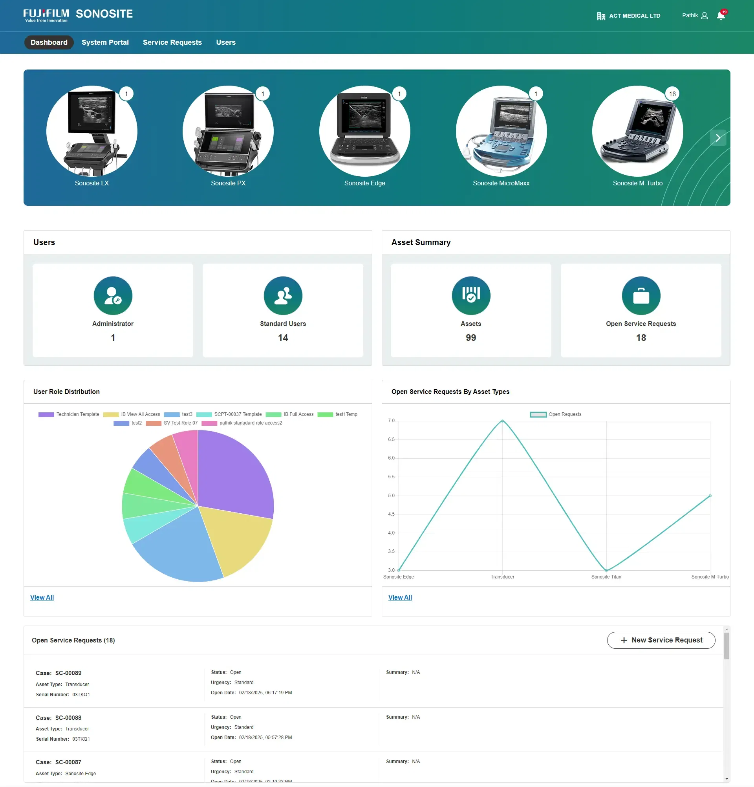
Task: Open the Sonosite Edge device thumbnail
Action: [365, 131]
